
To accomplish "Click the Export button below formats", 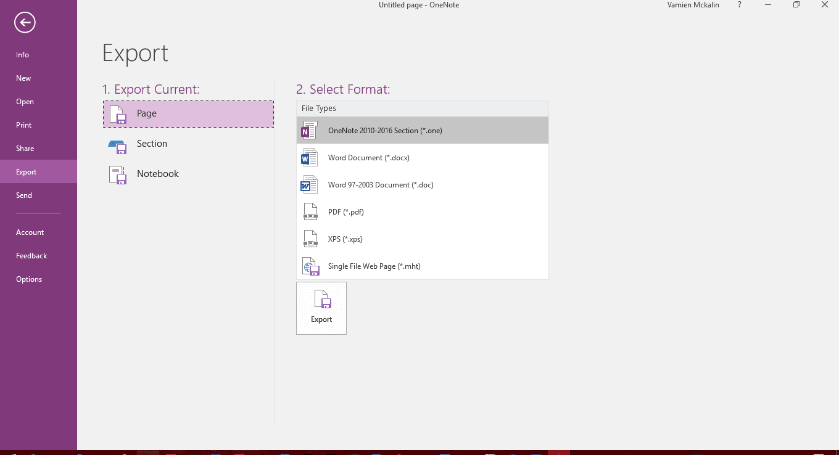I will (321, 308).
